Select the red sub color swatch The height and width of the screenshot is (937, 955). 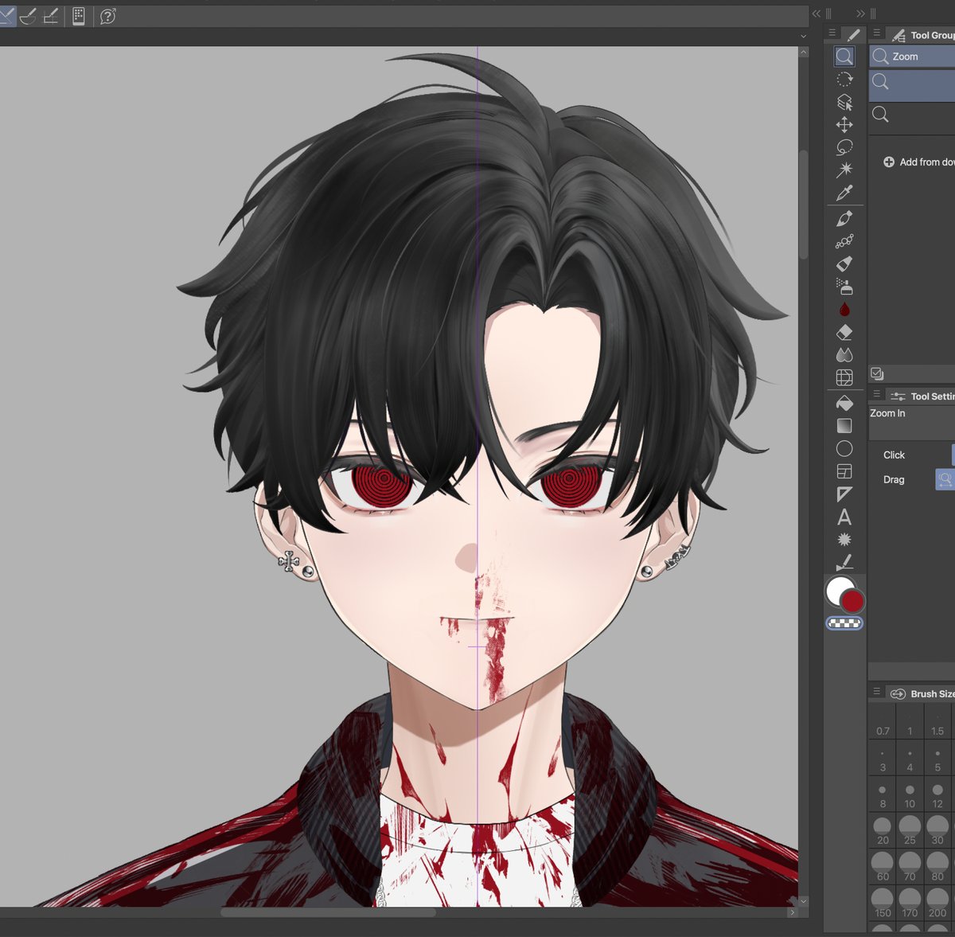click(x=852, y=600)
